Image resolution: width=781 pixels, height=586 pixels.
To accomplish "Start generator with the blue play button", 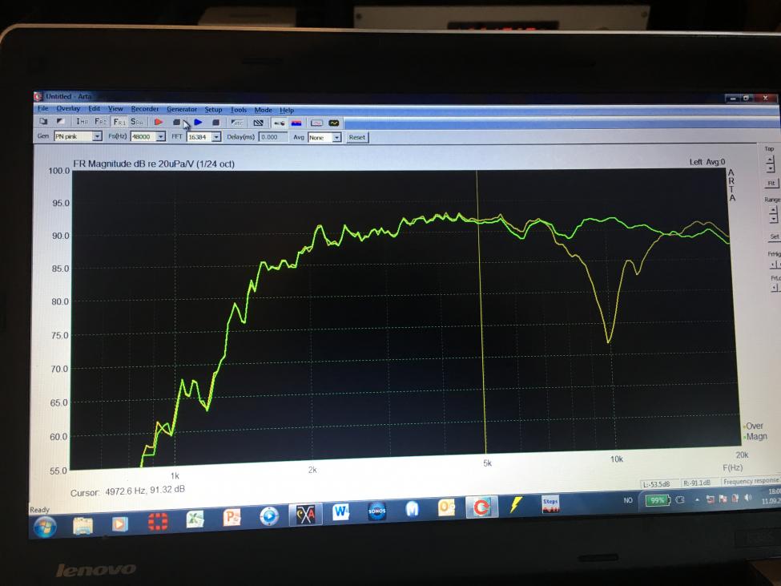I will [198, 122].
